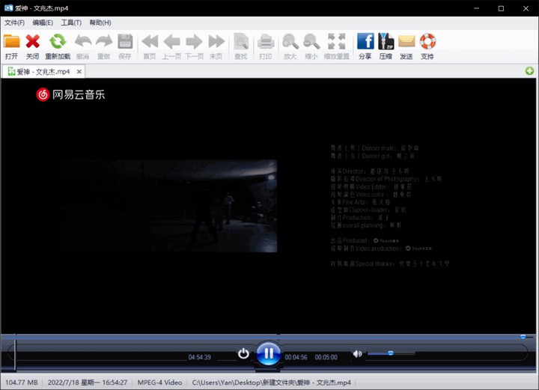
Task: Pause the video with blue button
Action: (x=268, y=353)
